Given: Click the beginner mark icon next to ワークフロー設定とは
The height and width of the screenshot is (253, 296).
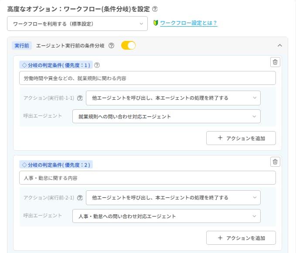Looking at the screenshot, I should (x=156, y=23).
